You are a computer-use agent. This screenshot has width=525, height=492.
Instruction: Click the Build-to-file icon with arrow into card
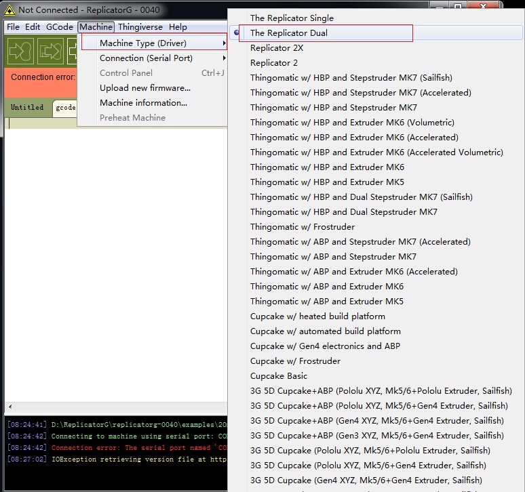[50, 52]
